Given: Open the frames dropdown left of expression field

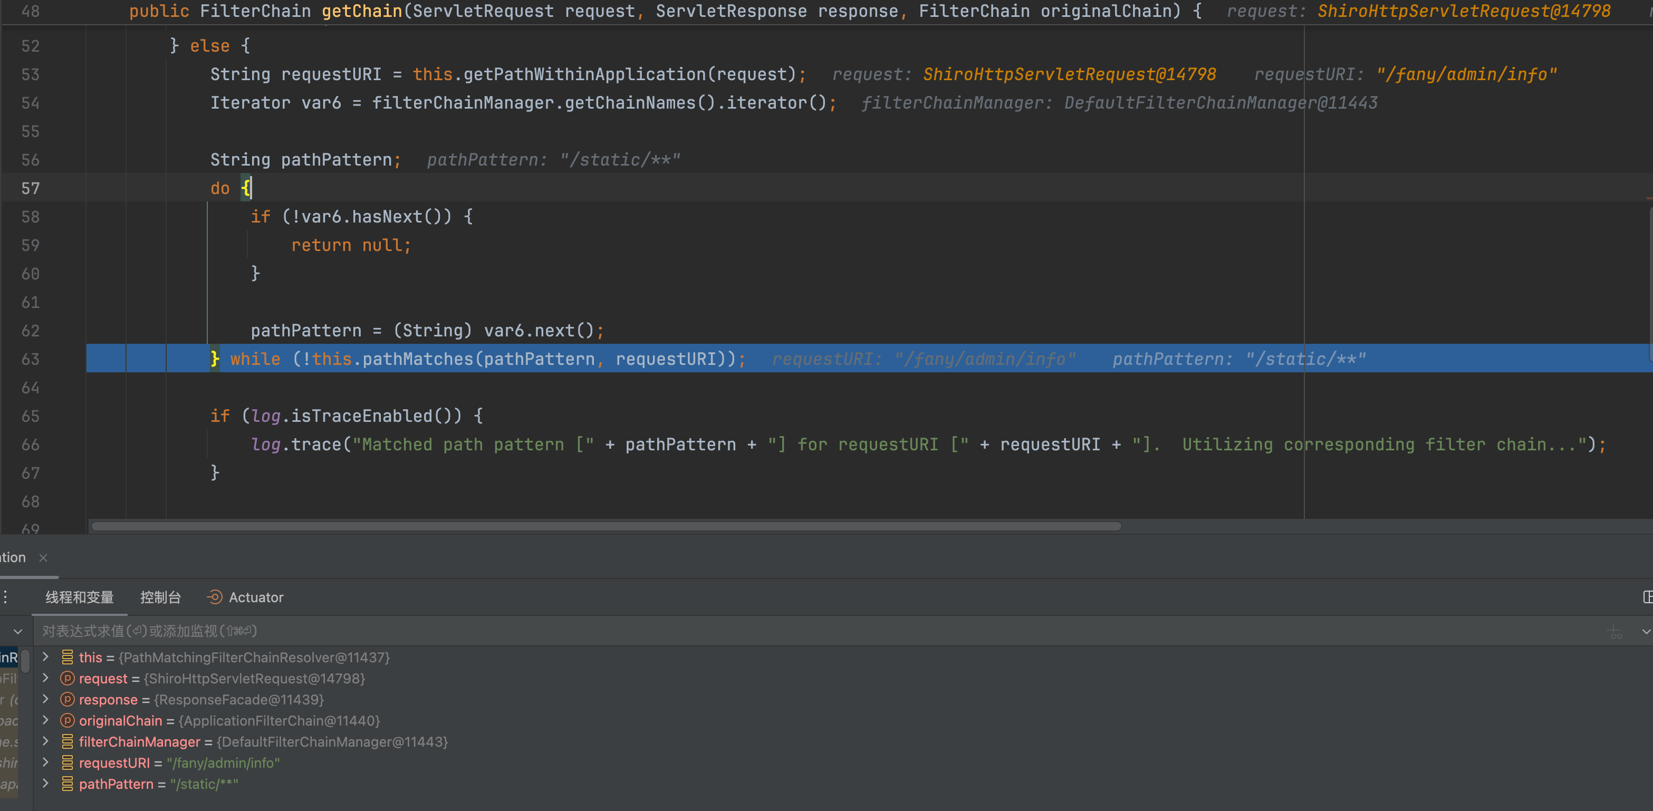Looking at the screenshot, I should 18,632.
